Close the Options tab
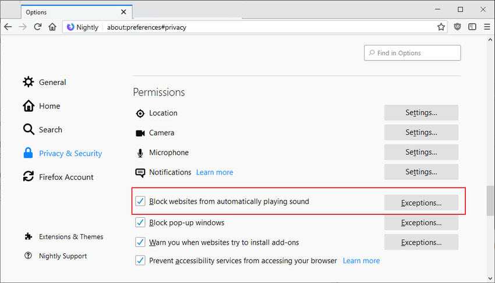The height and width of the screenshot is (283, 495). (x=123, y=12)
